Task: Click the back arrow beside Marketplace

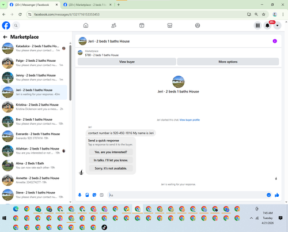Action: 5,37
